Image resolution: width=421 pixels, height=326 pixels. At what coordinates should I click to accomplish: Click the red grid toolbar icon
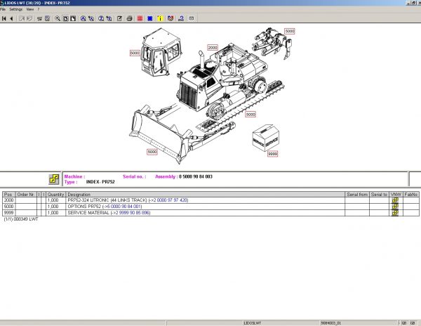click(x=140, y=18)
